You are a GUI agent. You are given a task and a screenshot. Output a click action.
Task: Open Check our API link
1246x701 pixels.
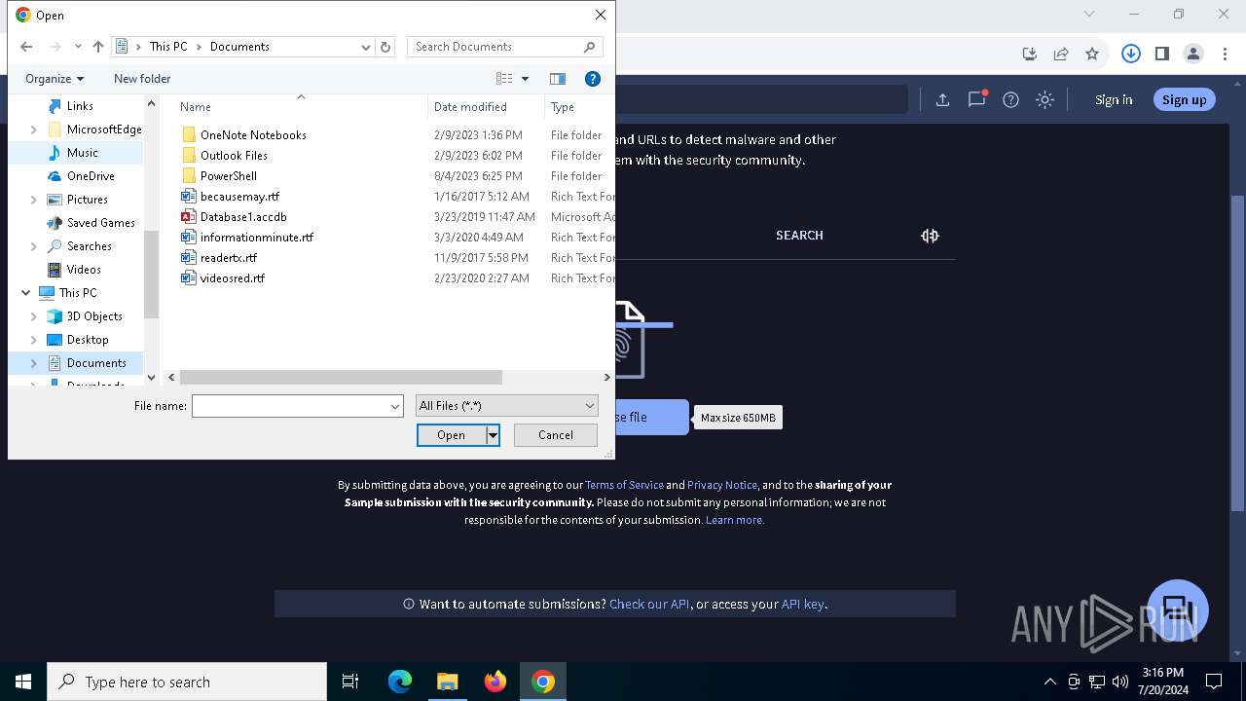point(649,605)
